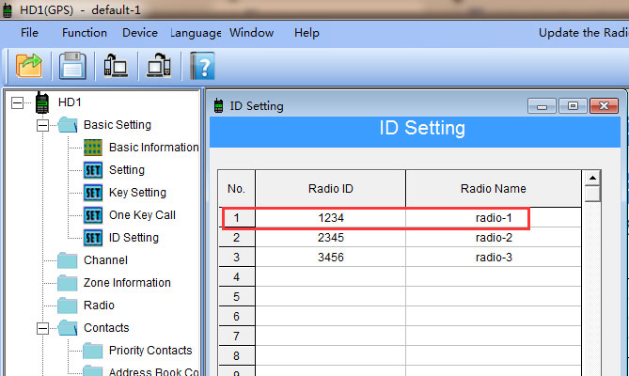Screen dimensions: 629x376
Task: Select the Priority Contacts folder
Action: coord(149,351)
